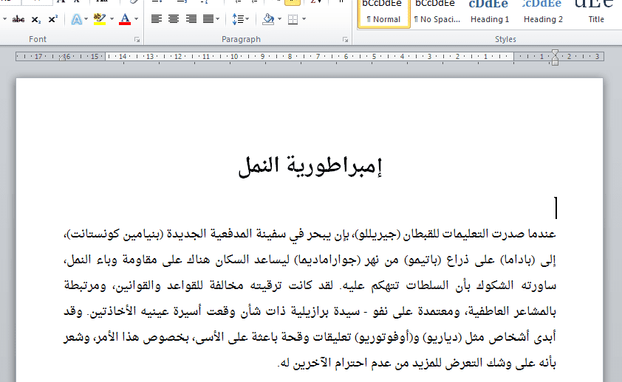Viewport: 622px width, 382px height.
Task: Click the name (بنيامين كونستانت) in the first line
Action: coord(115,235)
